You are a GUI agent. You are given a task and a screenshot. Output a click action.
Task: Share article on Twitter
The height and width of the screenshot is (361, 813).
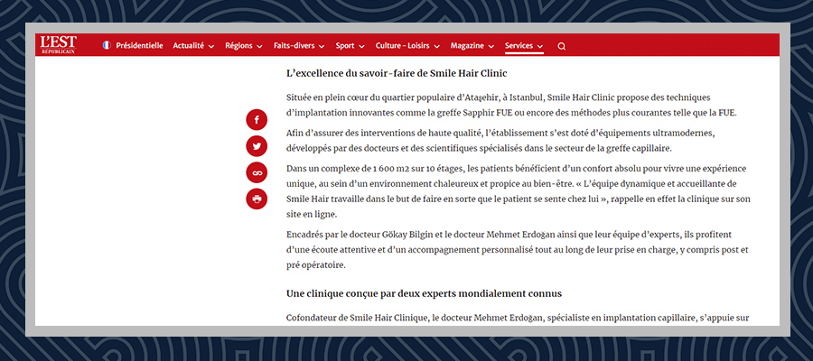[257, 146]
